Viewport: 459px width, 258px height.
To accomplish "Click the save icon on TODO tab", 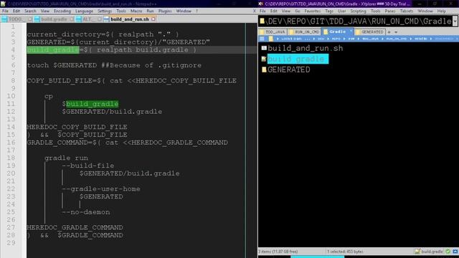I will [x=4, y=19].
